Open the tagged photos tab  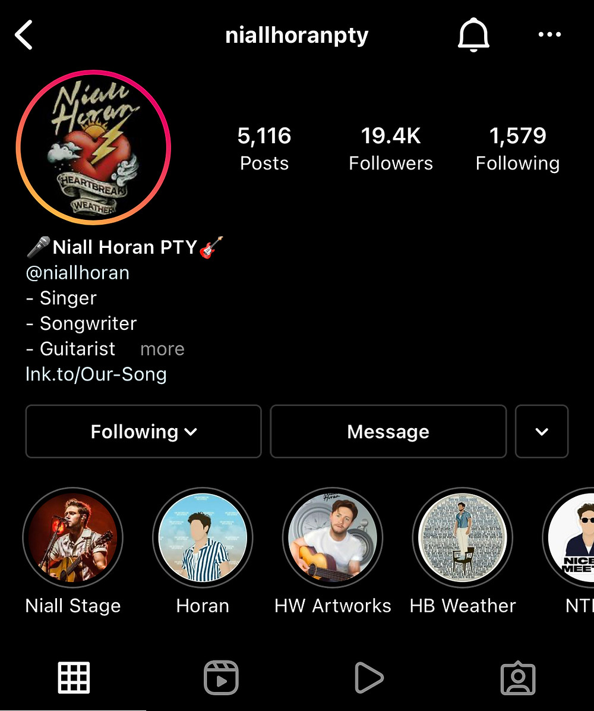[518, 678]
